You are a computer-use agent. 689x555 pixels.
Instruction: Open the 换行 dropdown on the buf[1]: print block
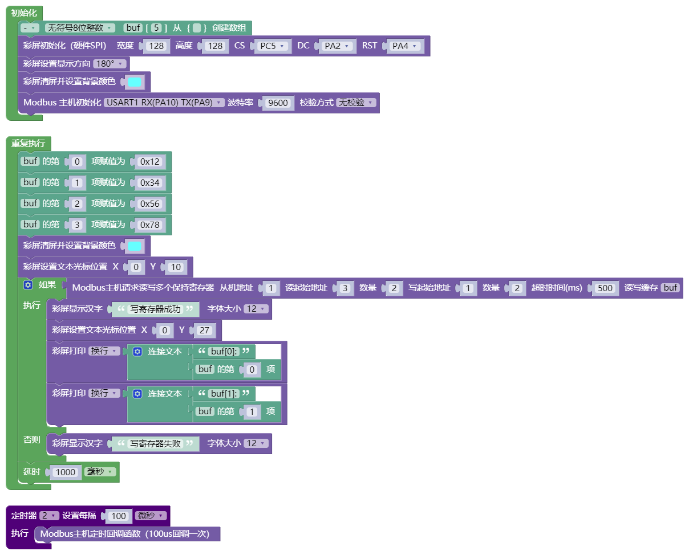(104, 393)
